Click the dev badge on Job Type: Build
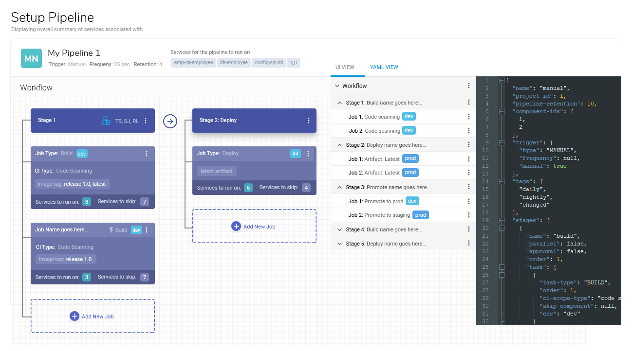Viewport: 632px width, 351px height. tap(82, 154)
